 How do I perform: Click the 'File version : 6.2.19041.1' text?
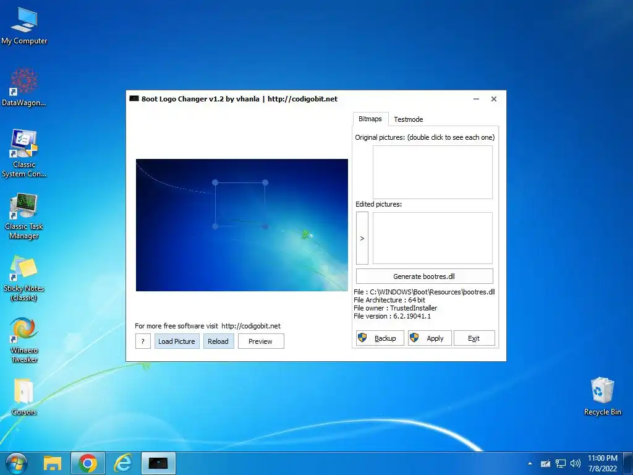click(x=392, y=316)
